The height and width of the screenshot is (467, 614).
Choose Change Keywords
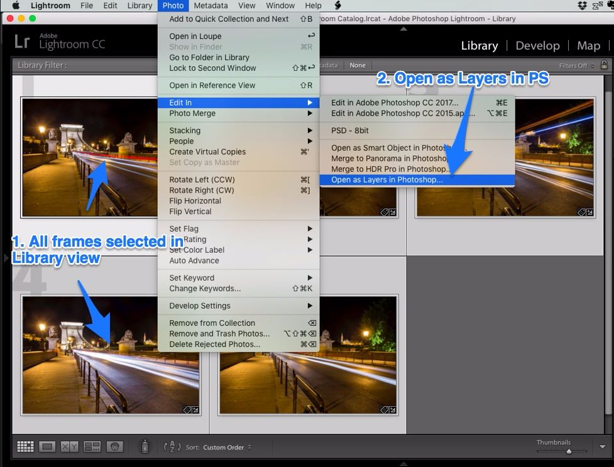[x=238, y=289]
